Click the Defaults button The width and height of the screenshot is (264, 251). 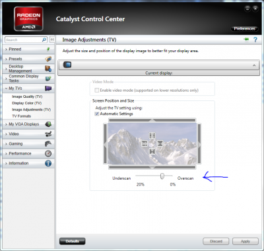pyautogui.click(x=73, y=241)
